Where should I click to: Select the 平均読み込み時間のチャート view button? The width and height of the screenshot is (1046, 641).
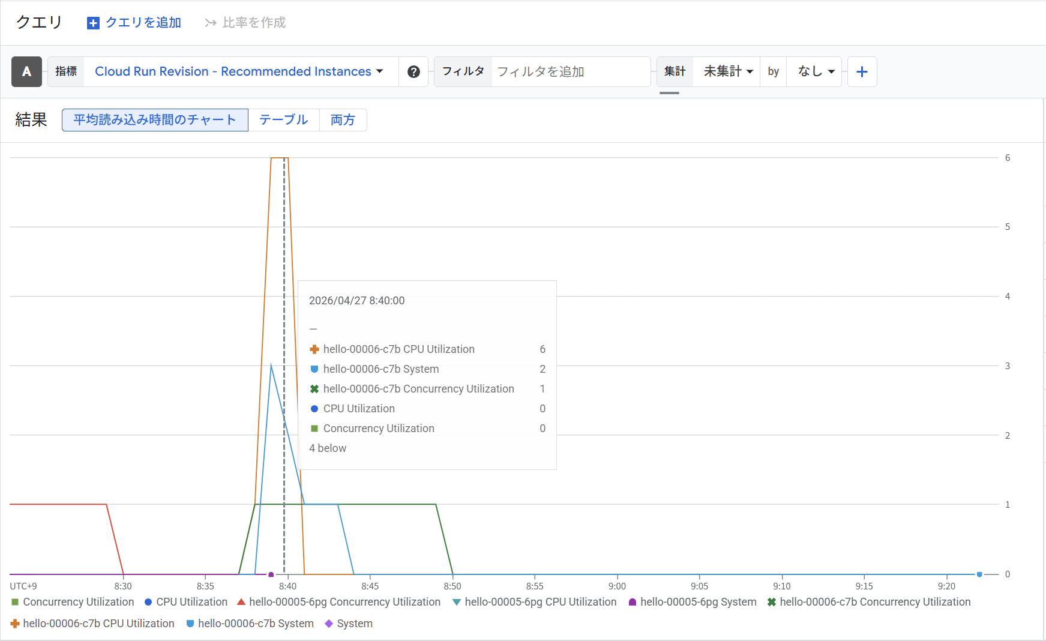(x=155, y=120)
